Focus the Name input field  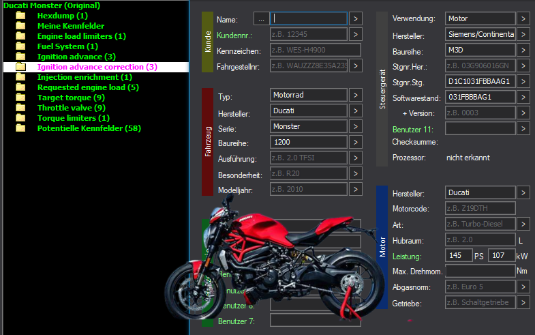pos(309,19)
